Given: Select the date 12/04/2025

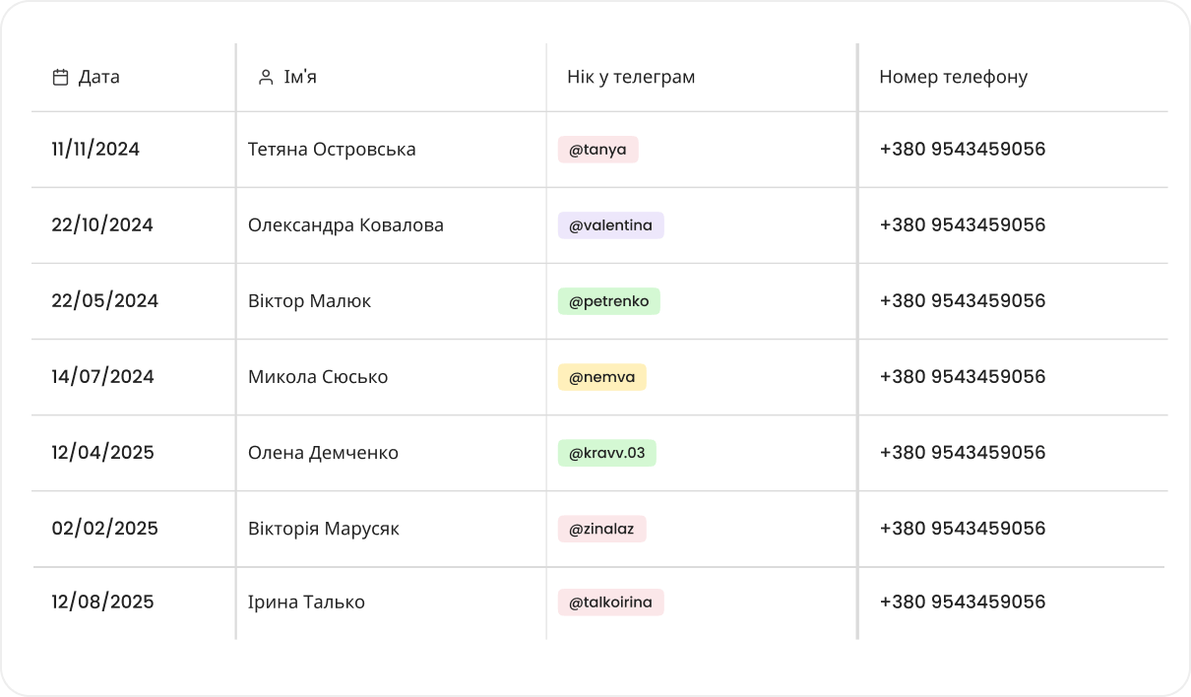Looking at the screenshot, I should (102, 453).
